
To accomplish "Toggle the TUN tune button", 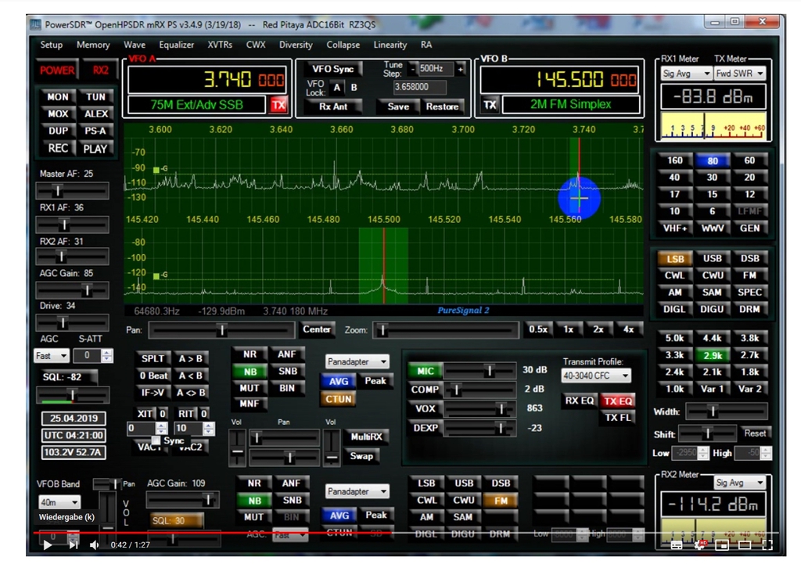I will click(x=95, y=96).
